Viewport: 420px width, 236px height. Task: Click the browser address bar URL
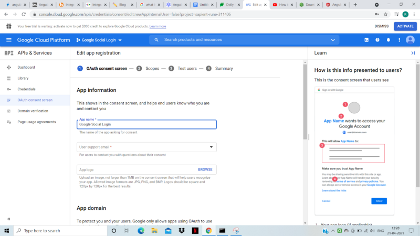tap(134, 14)
